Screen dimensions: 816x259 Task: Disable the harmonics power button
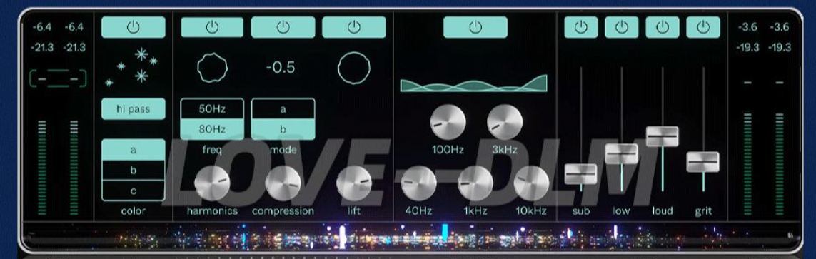coord(212,27)
